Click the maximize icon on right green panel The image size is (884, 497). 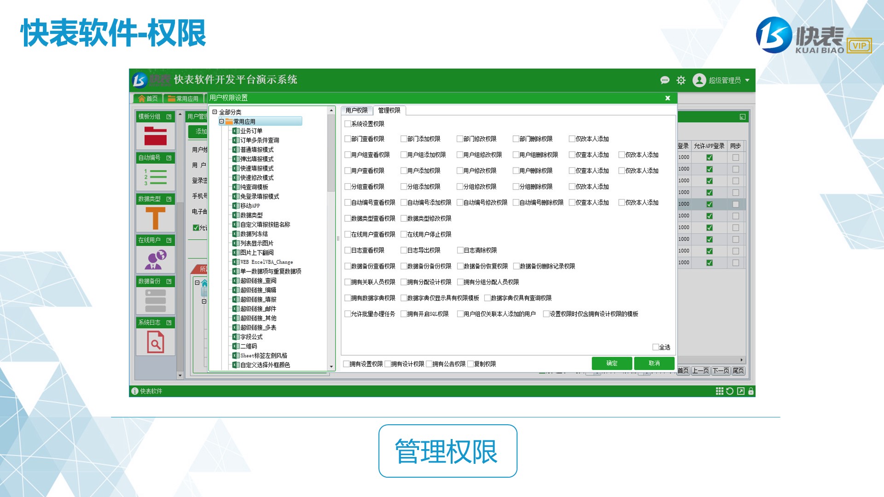click(743, 117)
